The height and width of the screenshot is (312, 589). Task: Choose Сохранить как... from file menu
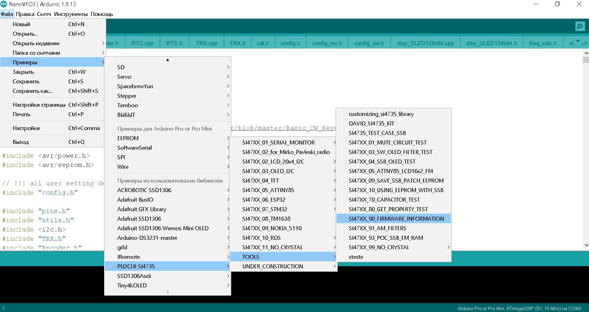coord(33,91)
